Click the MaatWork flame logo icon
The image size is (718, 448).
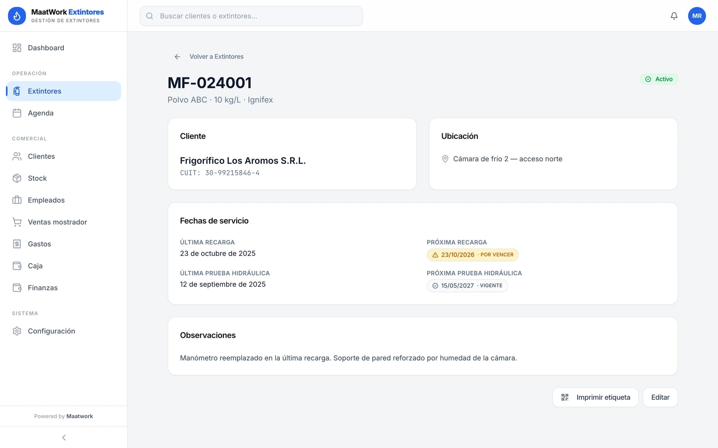[x=17, y=16]
